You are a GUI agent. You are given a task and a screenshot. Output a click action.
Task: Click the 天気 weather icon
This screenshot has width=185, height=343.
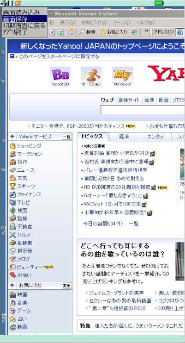13,178
